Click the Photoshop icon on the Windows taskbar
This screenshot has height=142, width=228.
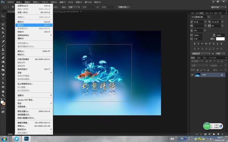[26, 139]
